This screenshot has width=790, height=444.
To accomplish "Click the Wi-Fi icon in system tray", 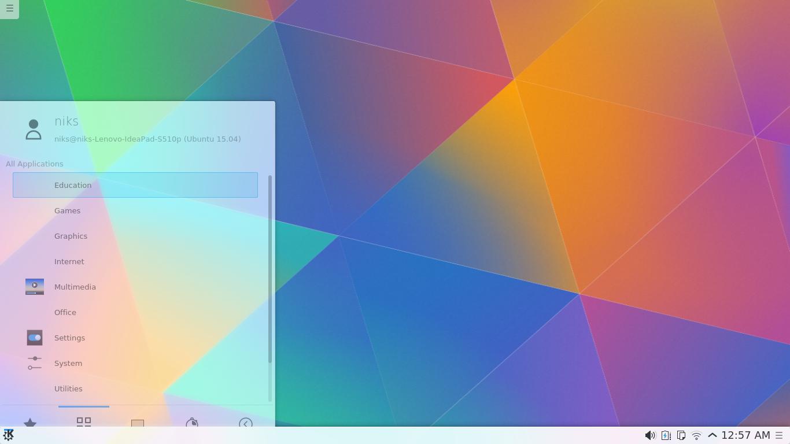I will pos(696,435).
